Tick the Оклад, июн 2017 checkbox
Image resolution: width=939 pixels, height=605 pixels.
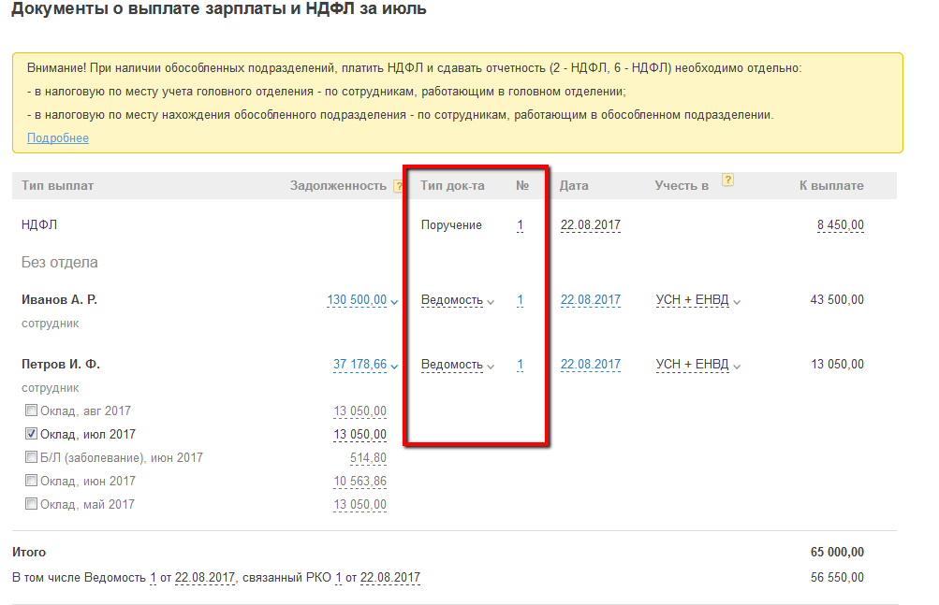pos(31,480)
